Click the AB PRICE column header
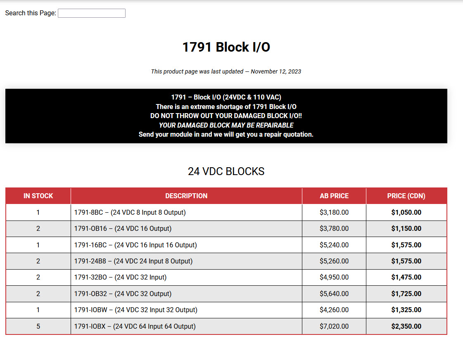Viewport: 463px width, 358px height. pos(334,196)
